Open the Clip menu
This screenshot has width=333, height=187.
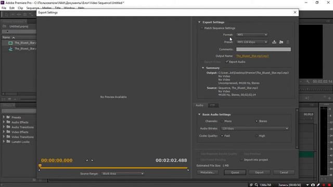coord(20,8)
